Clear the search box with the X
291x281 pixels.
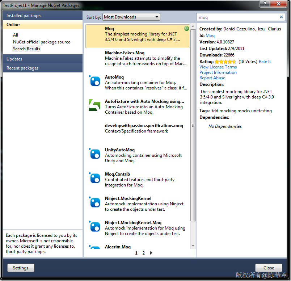pyautogui.click(x=281, y=17)
